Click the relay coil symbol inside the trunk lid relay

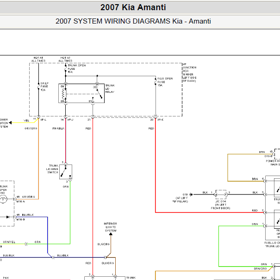click(x=64, y=94)
